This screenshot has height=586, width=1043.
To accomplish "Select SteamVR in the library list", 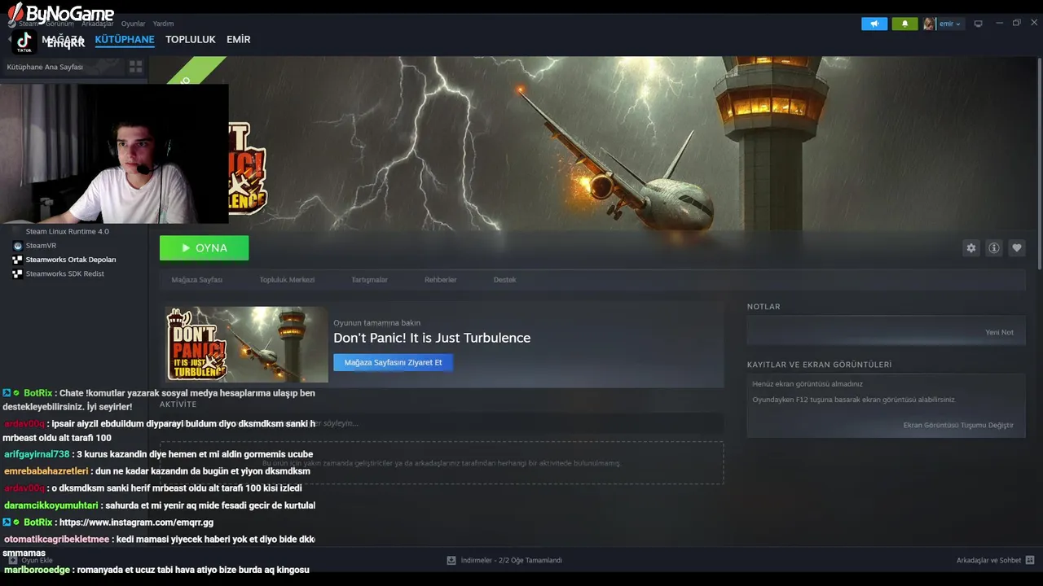I will click(x=41, y=245).
